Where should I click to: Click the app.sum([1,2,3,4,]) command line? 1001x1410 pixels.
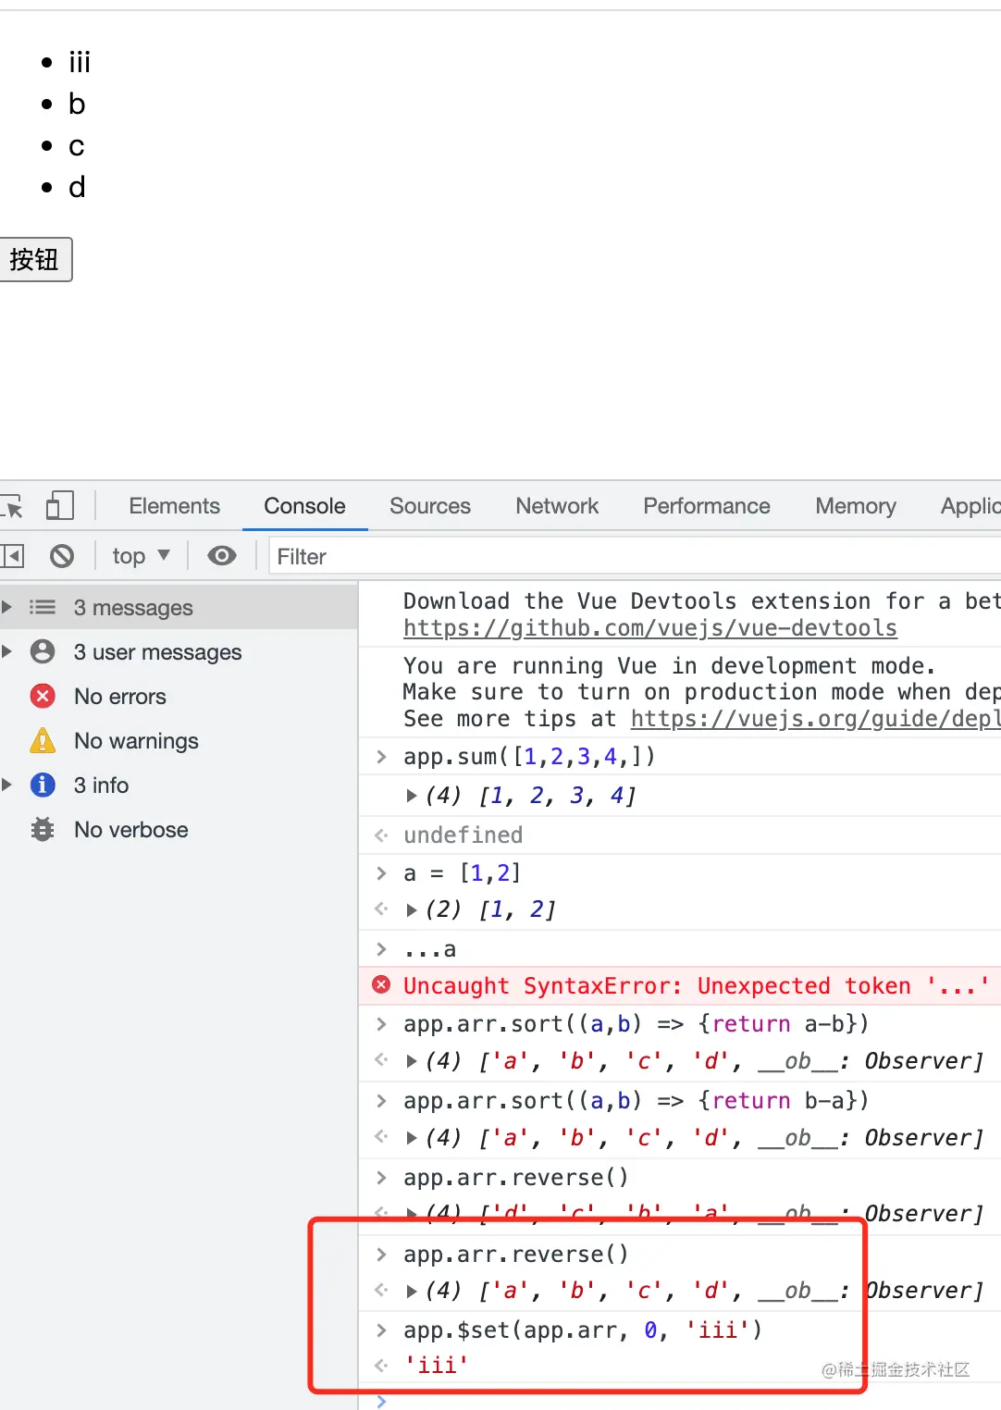click(x=529, y=756)
